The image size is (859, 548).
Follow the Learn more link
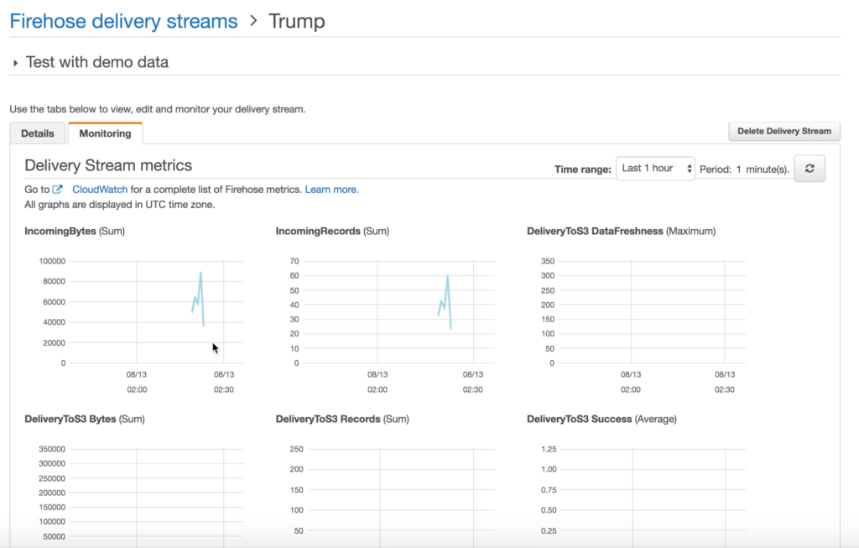[x=331, y=190]
